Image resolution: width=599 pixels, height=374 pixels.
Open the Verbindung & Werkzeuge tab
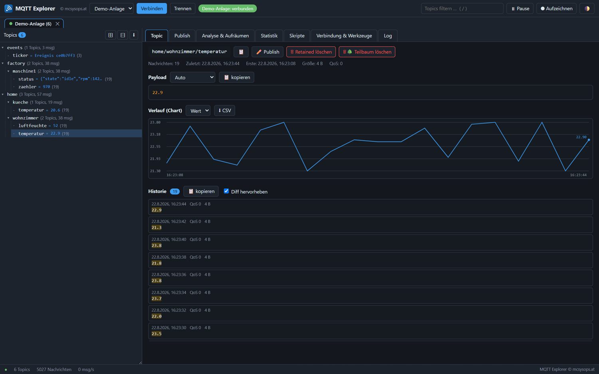[x=344, y=35]
